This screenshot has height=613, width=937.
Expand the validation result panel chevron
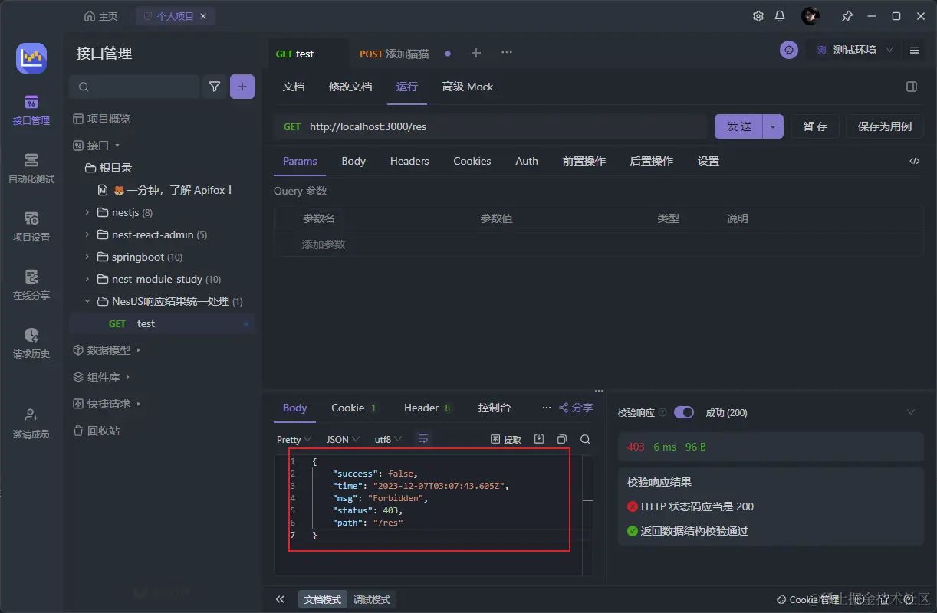911,412
